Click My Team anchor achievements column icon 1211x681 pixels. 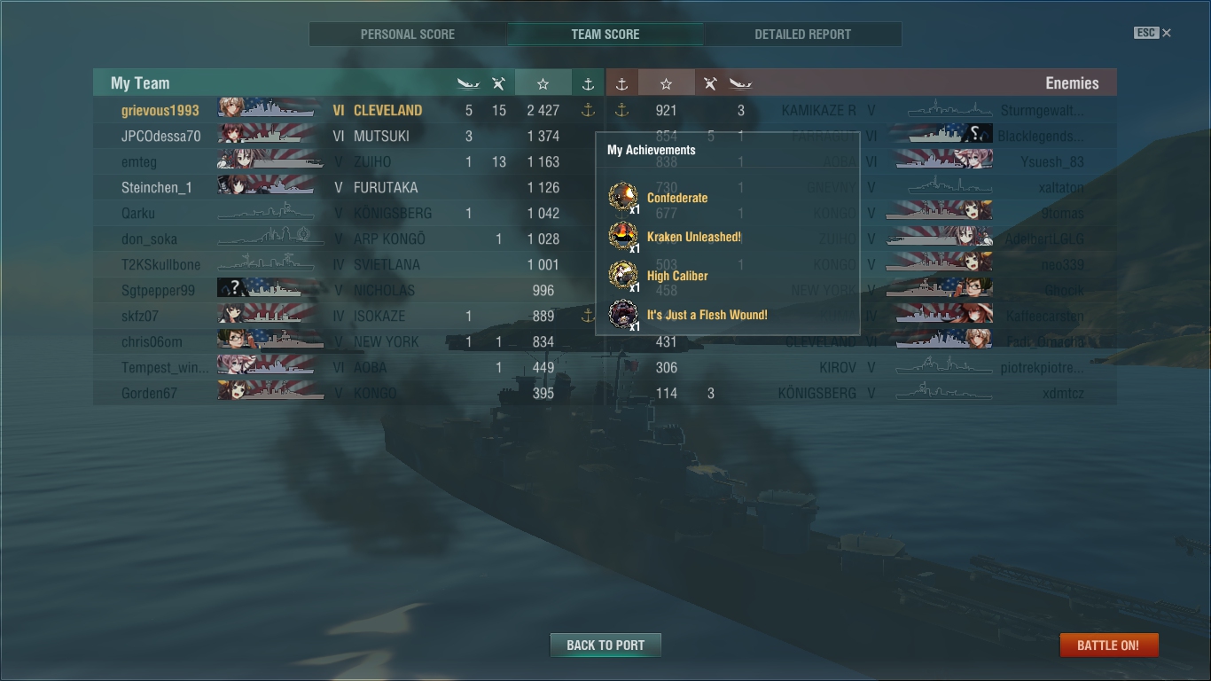[x=588, y=83]
